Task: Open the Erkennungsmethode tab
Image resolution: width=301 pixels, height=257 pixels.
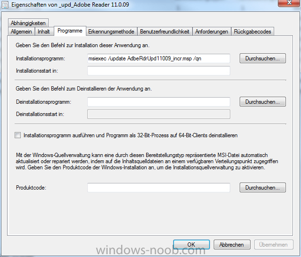Action: 111,32
